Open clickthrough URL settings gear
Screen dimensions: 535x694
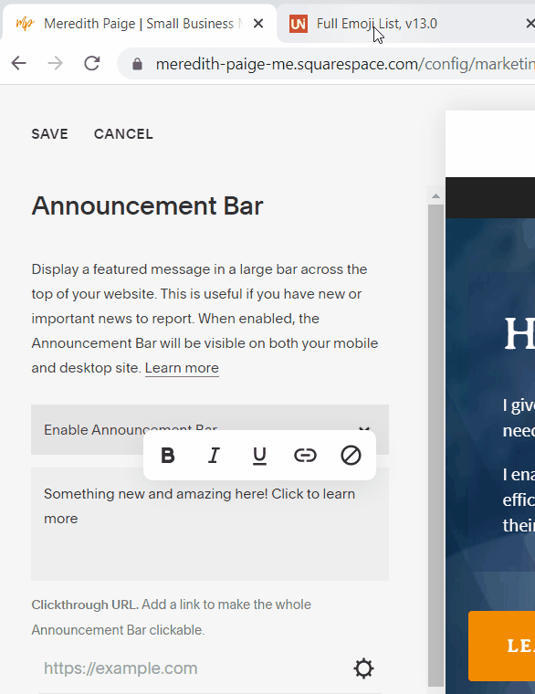point(363,668)
